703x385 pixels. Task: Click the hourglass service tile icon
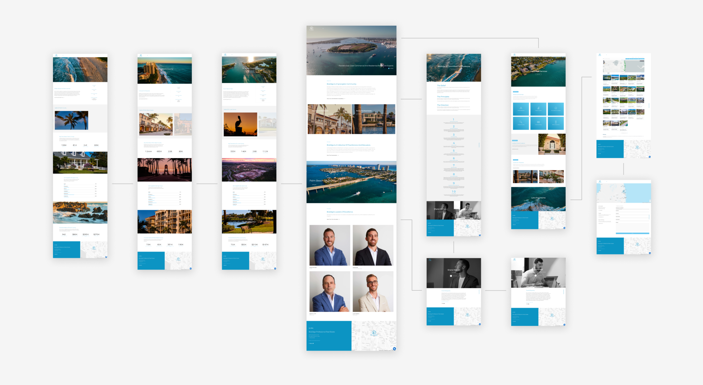pos(556,122)
